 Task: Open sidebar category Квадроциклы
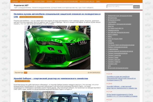pos(113,30)
